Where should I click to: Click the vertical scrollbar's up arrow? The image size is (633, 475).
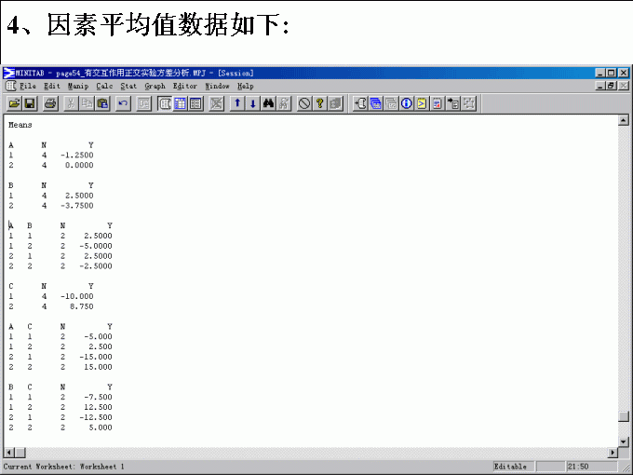(624, 120)
